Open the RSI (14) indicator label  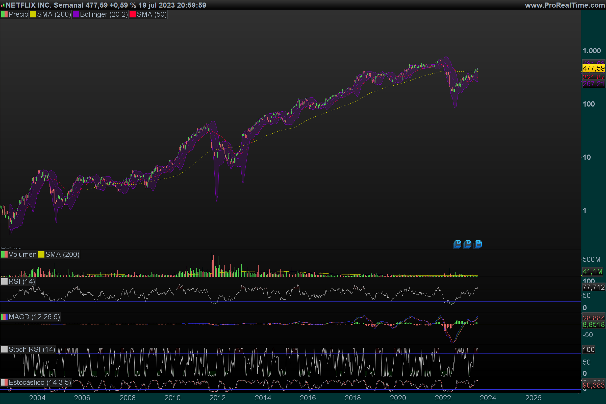click(x=21, y=281)
